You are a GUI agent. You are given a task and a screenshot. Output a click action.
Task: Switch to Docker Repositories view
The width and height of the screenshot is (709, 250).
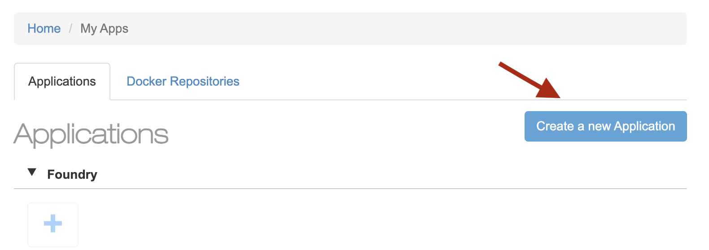click(x=183, y=82)
